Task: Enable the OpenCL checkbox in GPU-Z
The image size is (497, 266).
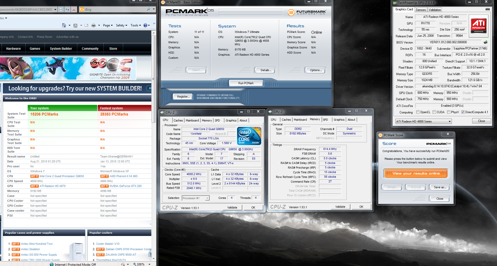Action: click(418, 112)
